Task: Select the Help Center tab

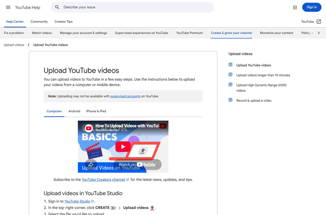Action: click(15, 21)
